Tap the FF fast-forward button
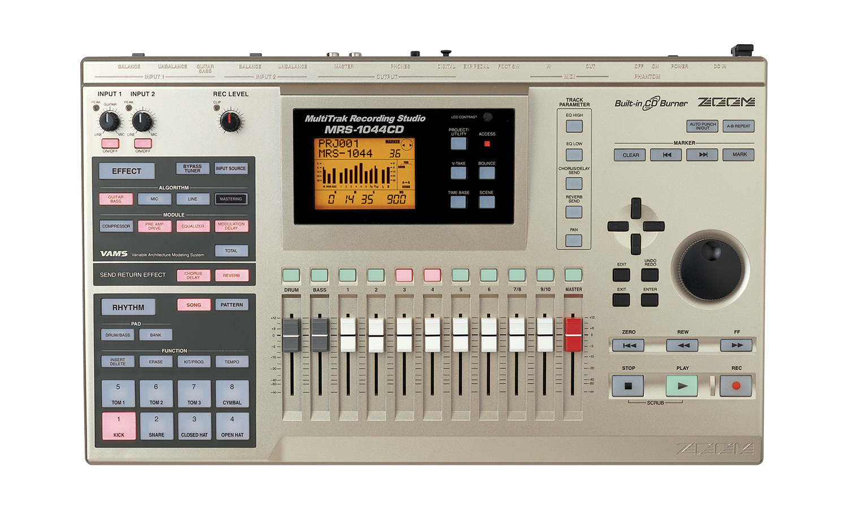Screen dimensions: 848x509 coord(736,345)
